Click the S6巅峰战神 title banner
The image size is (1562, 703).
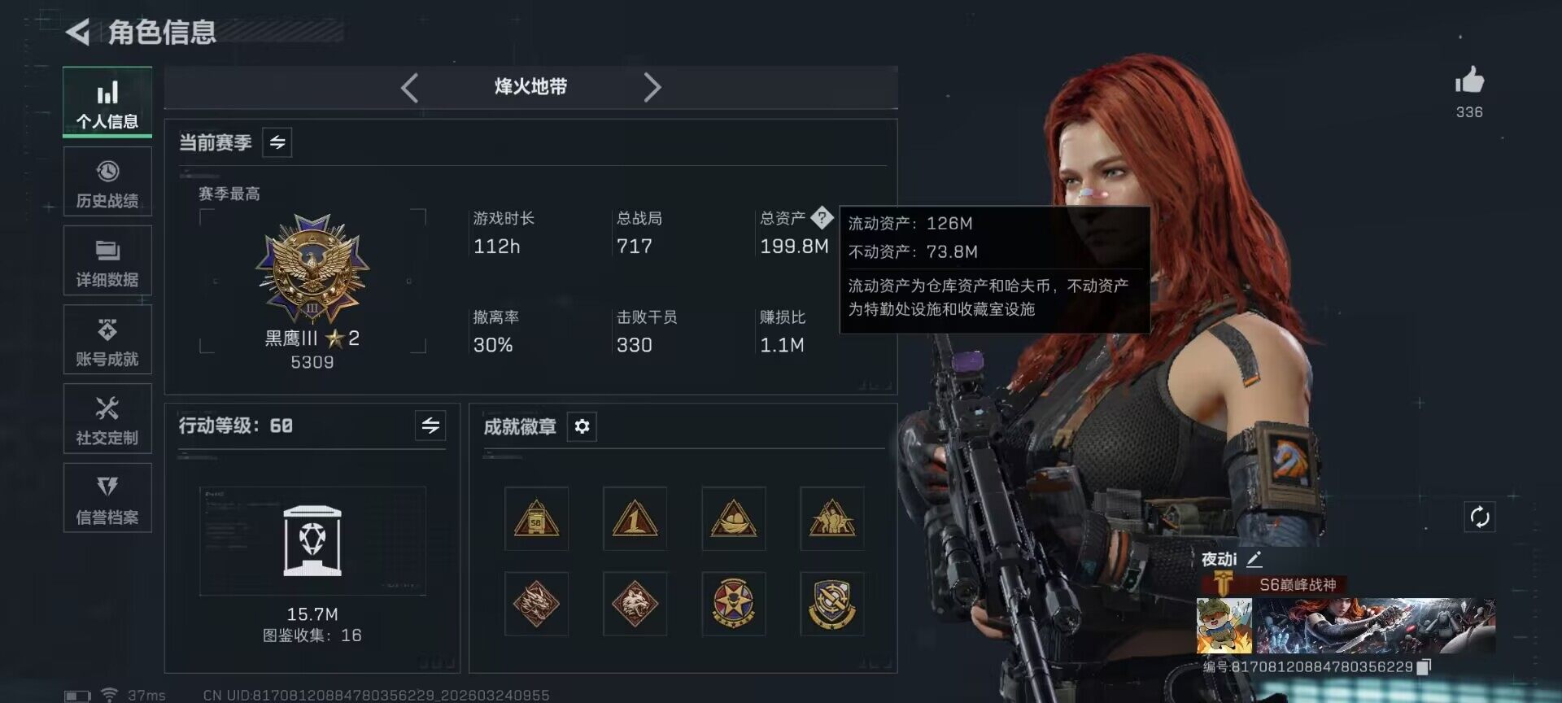click(x=1275, y=584)
